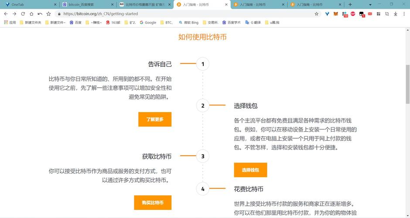The image size is (410, 218).
Task: Open the Google bookmark
Action: 148,23
